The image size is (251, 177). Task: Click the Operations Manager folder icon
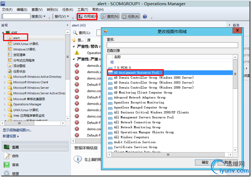point(10,104)
